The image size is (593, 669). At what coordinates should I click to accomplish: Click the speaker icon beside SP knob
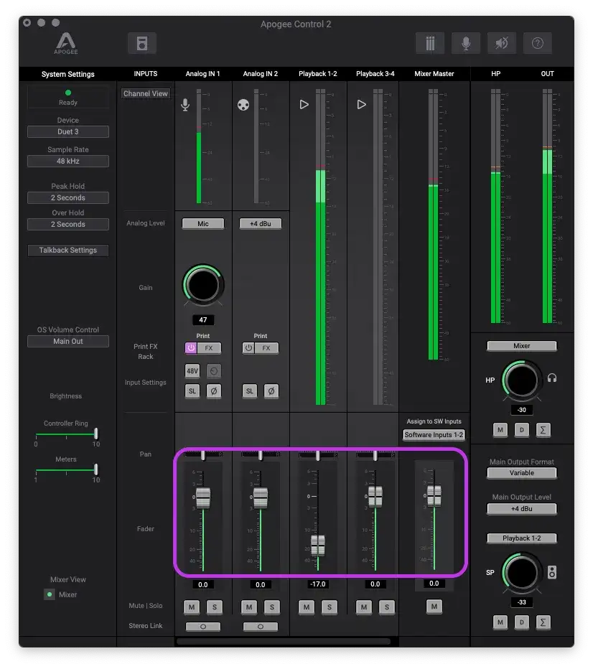552,572
